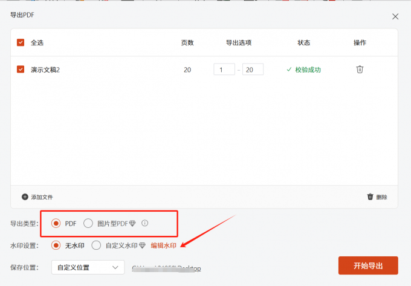Select the 无水印 radio option
Viewport: 411px width, 286px height.
click(56, 245)
